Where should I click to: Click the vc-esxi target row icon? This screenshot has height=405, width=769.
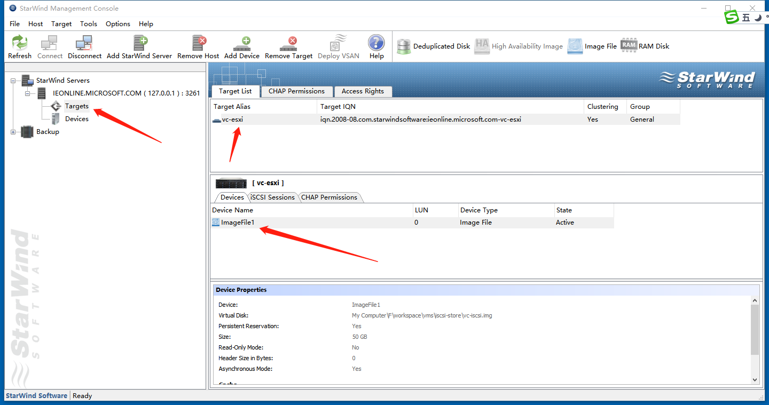pyautogui.click(x=217, y=120)
